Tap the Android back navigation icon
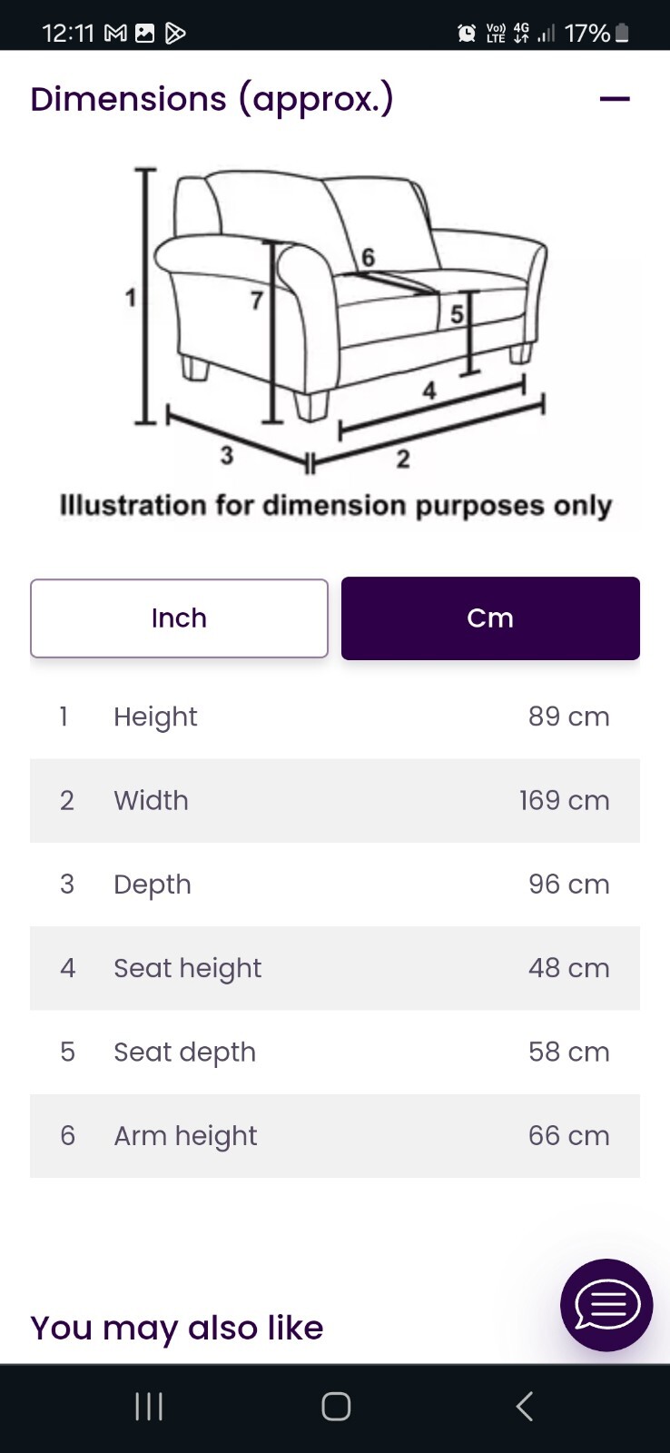The height and width of the screenshot is (1453, 670). pyautogui.click(x=524, y=1407)
